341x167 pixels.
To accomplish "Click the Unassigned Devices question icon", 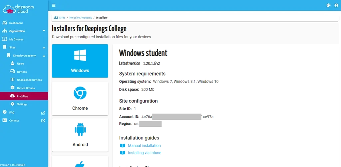I will coord(12,80).
